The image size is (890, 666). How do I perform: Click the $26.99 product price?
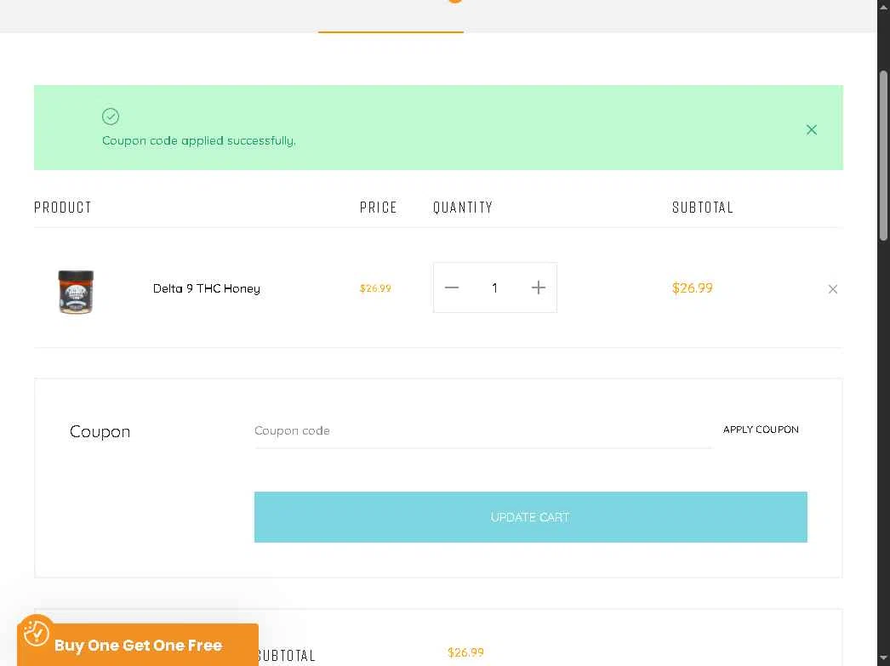click(375, 288)
